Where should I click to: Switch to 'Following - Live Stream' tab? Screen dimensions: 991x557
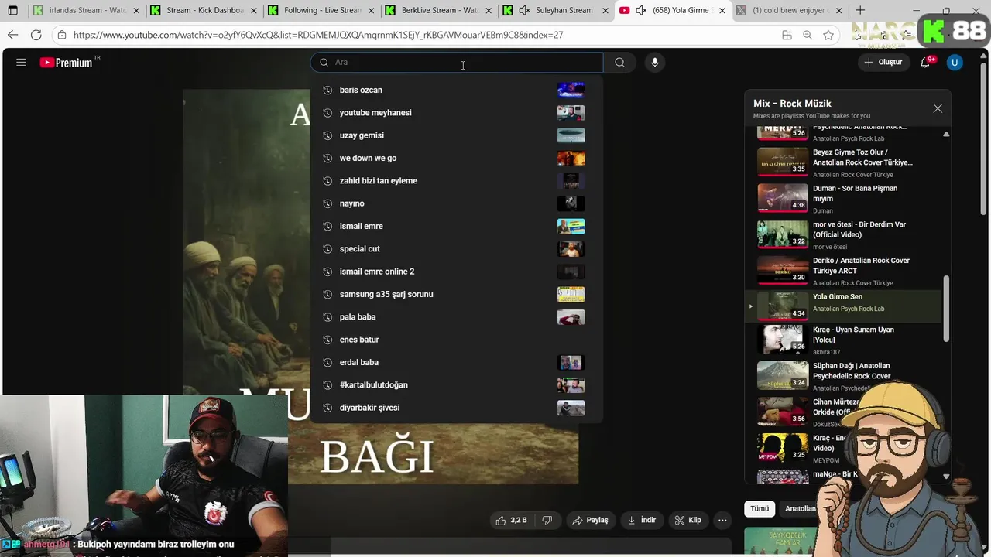click(321, 11)
